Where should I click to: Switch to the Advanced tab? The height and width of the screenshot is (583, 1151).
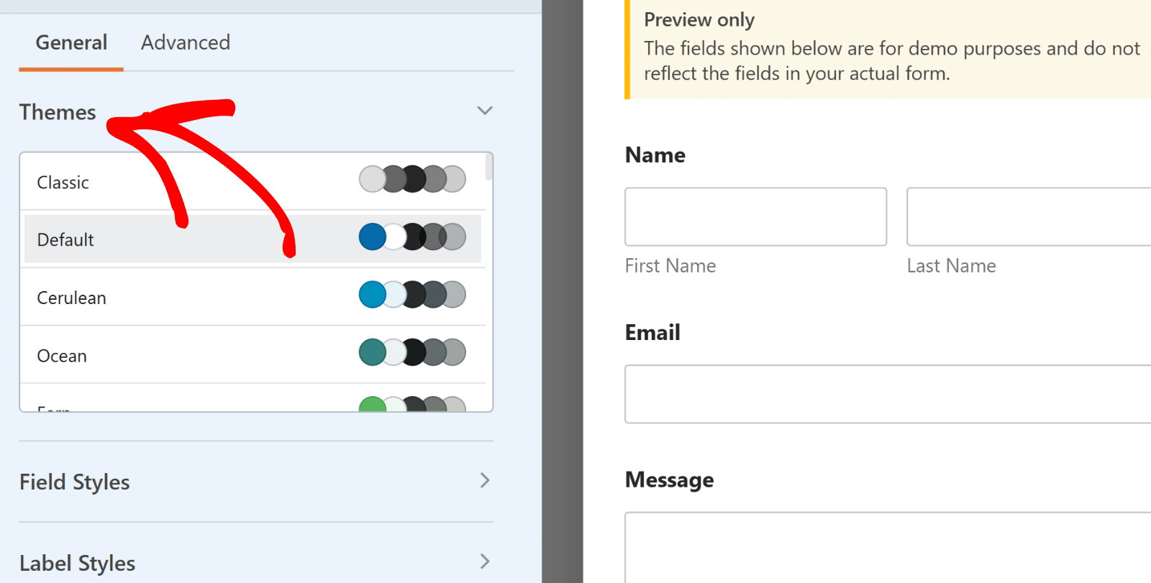pyautogui.click(x=185, y=42)
